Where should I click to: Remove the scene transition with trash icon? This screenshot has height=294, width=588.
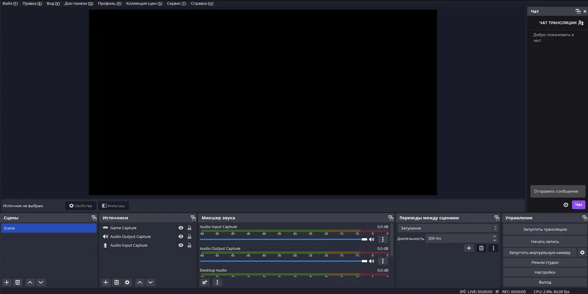481,248
